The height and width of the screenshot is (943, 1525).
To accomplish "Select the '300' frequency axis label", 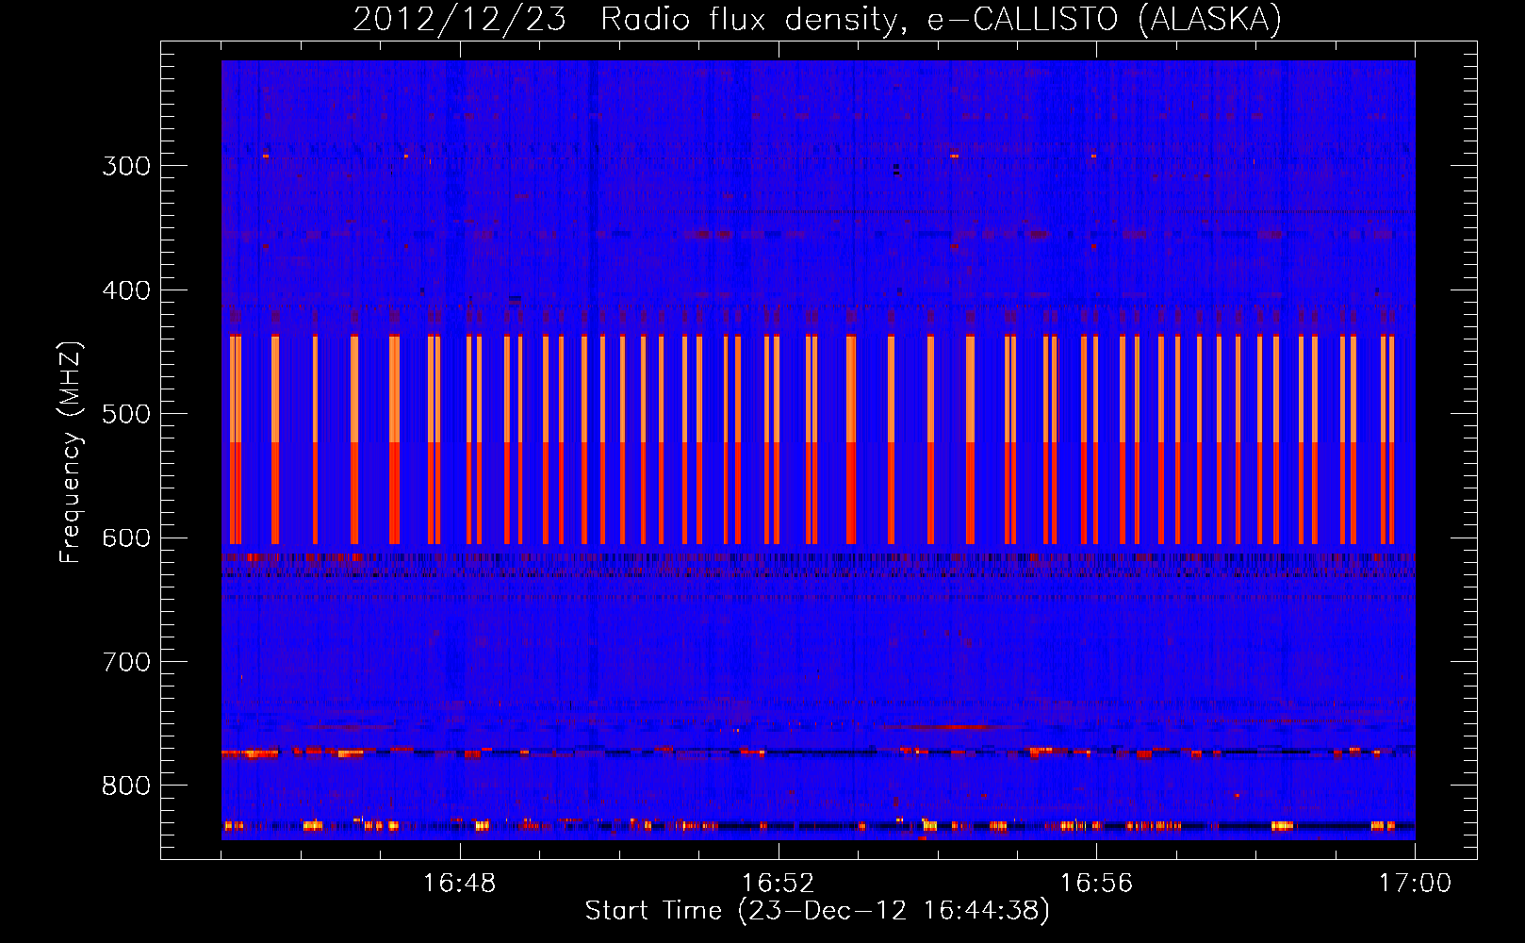I will click(x=126, y=166).
